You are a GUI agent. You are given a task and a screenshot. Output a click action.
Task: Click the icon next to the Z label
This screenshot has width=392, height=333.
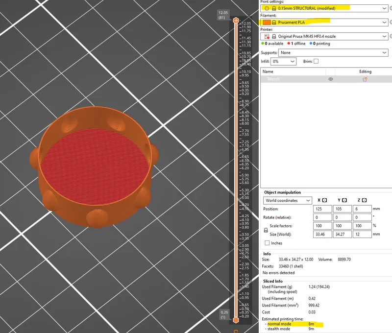pos(364,200)
